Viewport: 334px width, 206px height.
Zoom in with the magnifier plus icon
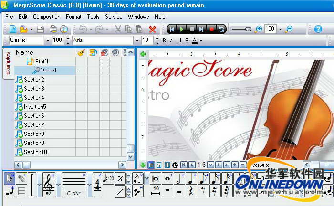258,29
